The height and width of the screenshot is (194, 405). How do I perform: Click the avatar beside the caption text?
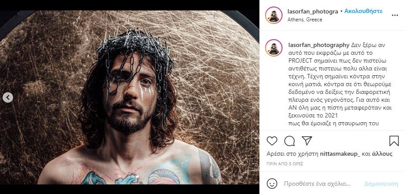point(274,48)
